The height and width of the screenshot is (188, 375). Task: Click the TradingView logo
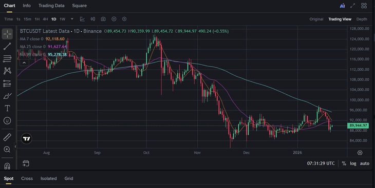point(26,139)
